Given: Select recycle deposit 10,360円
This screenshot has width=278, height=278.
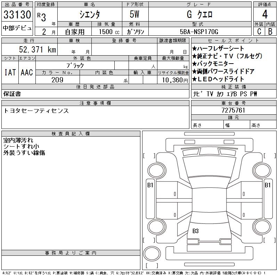Looking at the screenshot, I should 175,80.
